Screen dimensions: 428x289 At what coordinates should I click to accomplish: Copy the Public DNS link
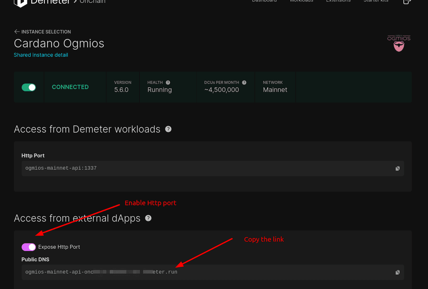coord(397,272)
